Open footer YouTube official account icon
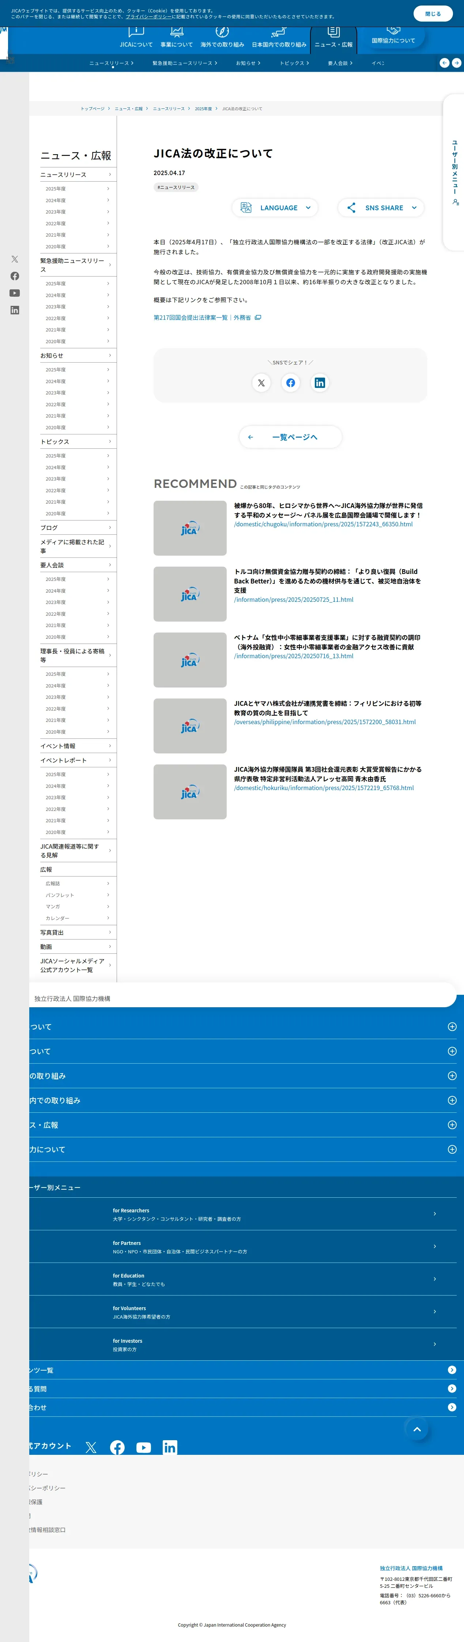 pos(144,1448)
